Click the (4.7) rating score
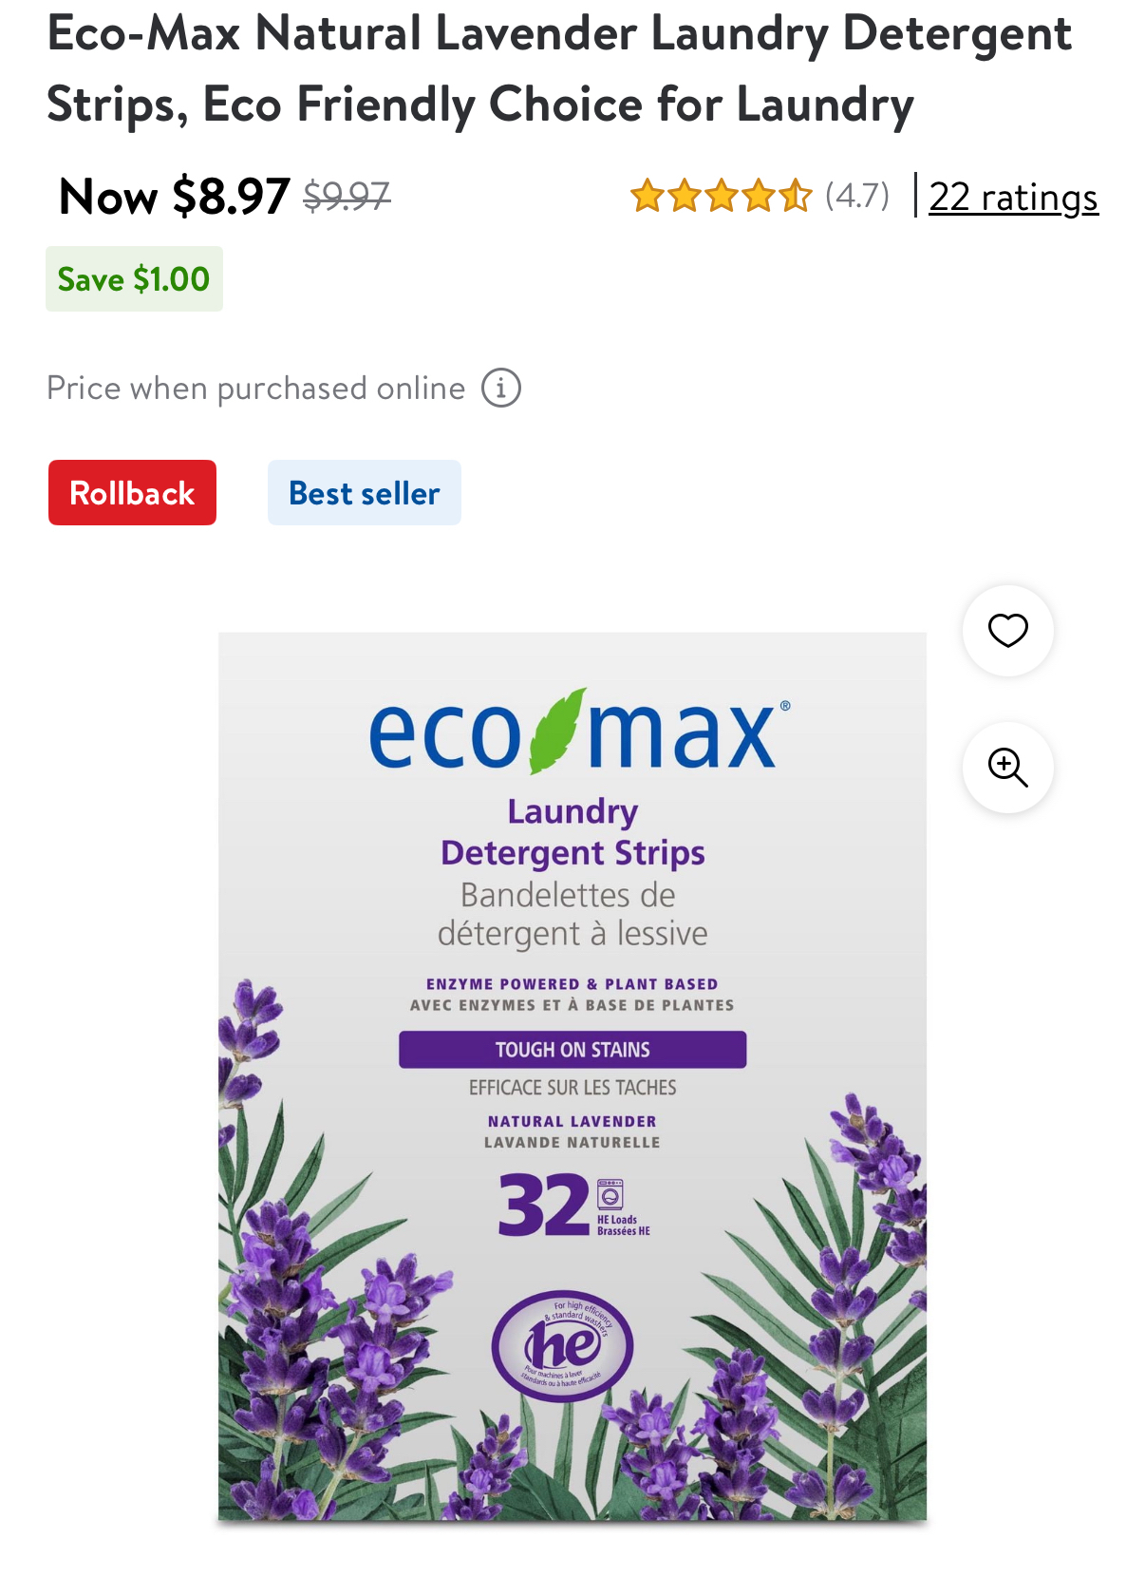1145x1577 pixels. click(857, 196)
